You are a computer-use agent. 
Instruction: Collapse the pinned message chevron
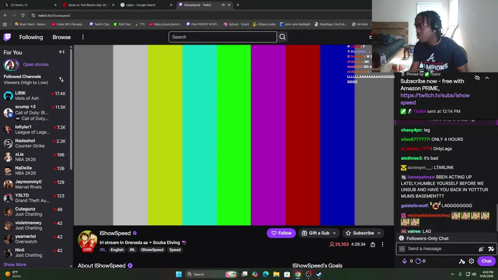[x=487, y=78]
